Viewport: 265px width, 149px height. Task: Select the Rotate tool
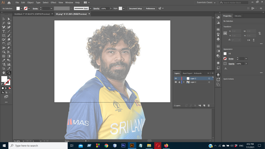click(4, 44)
